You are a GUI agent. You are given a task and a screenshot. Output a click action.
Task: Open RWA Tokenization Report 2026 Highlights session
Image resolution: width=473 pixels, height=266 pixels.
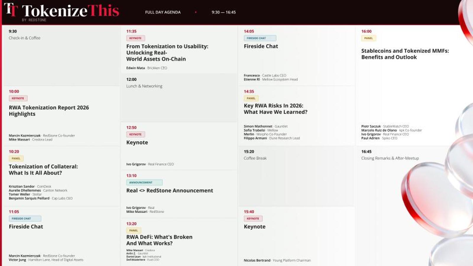point(49,111)
